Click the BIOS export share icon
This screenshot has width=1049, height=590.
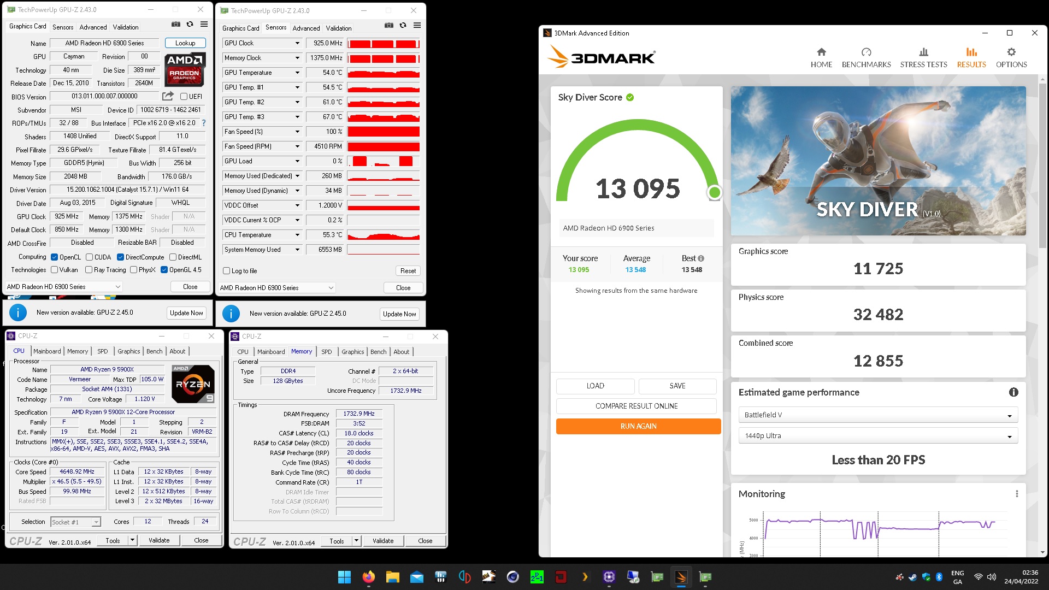coord(168,96)
